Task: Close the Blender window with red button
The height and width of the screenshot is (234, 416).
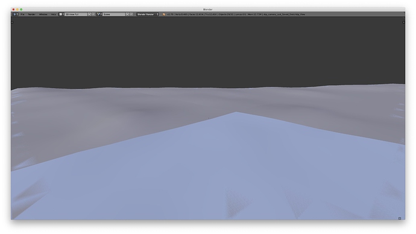Action: click(13, 9)
